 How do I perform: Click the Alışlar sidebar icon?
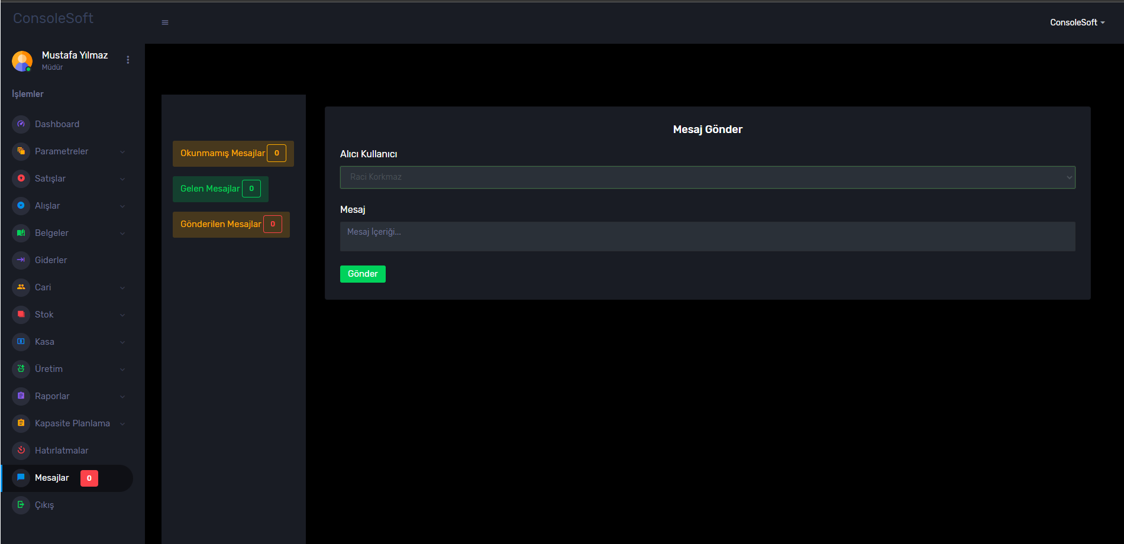click(x=21, y=206)
